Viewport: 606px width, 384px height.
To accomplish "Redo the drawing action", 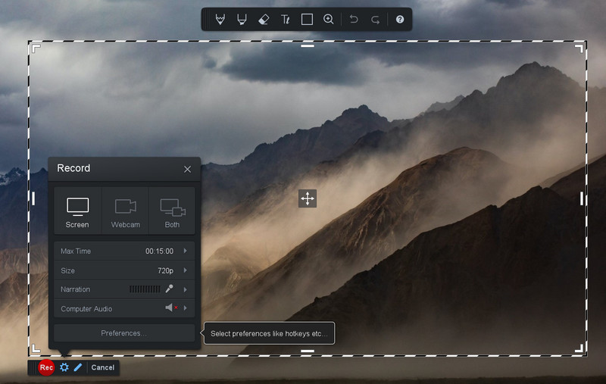I will tap(375, 20).
